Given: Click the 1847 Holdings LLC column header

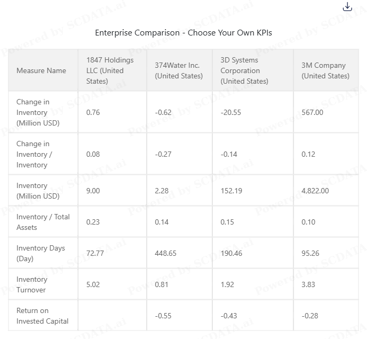Looking at the screenshot, I should (x=110, y=70).
